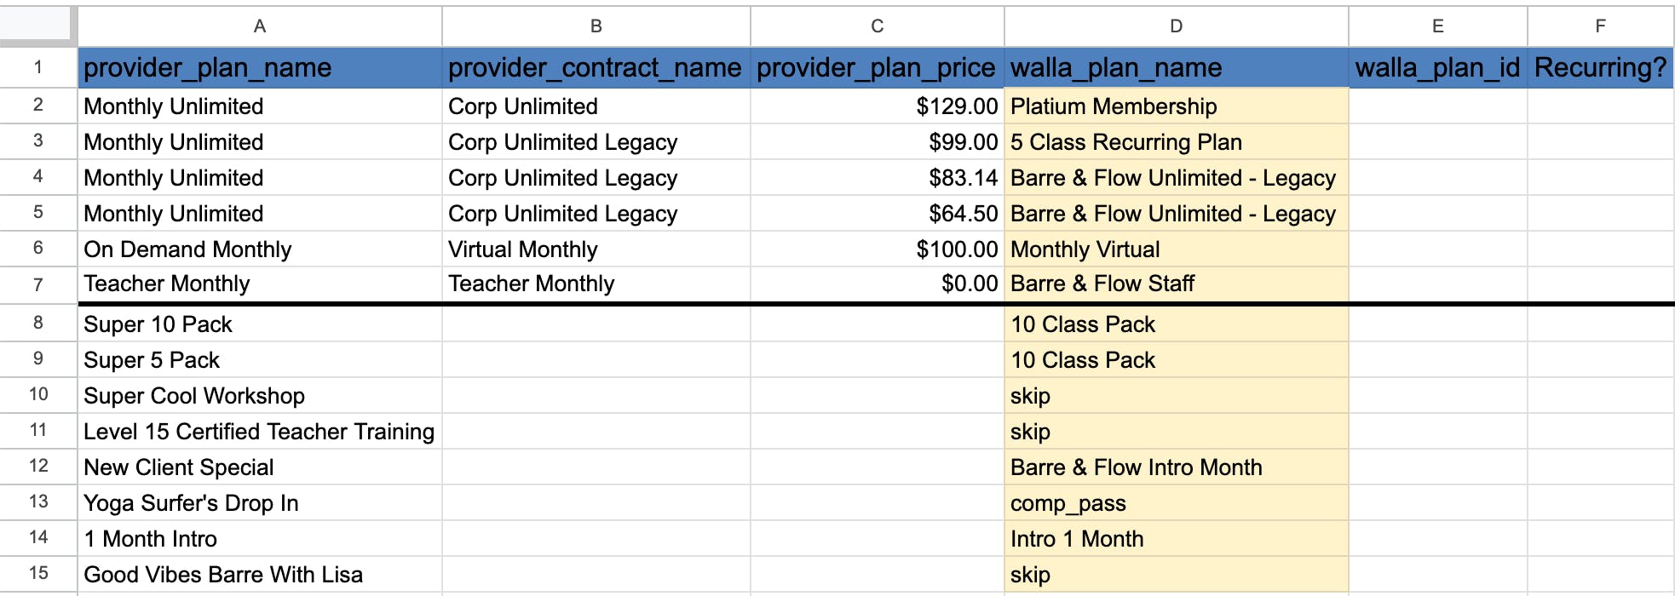Click the Barre & Flow Staff cell
Image resolution: width=1675 pixels, height=596 pixels.
(x=1176, y=284)
